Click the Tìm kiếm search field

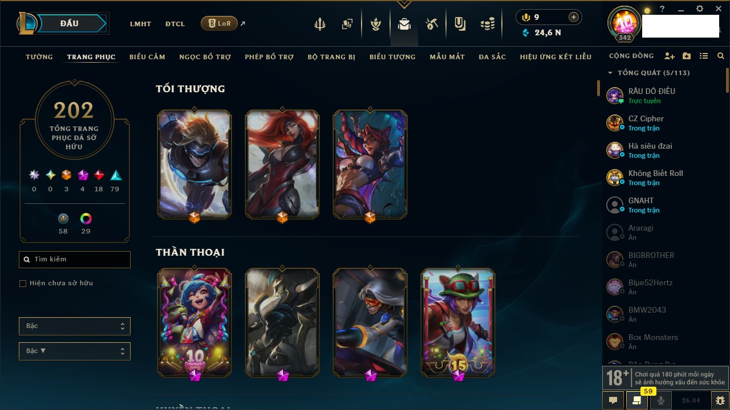click(x=75, y=260)
